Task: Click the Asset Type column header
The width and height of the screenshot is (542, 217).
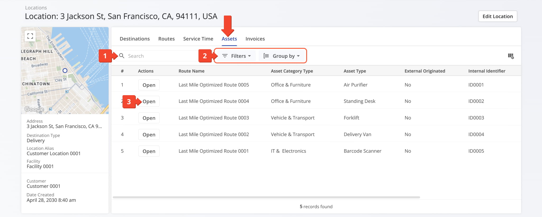Action: click(x=355, y=71)
